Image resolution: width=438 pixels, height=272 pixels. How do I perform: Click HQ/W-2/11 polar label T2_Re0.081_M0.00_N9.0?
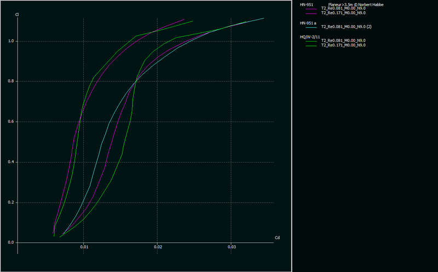(343, 40)
